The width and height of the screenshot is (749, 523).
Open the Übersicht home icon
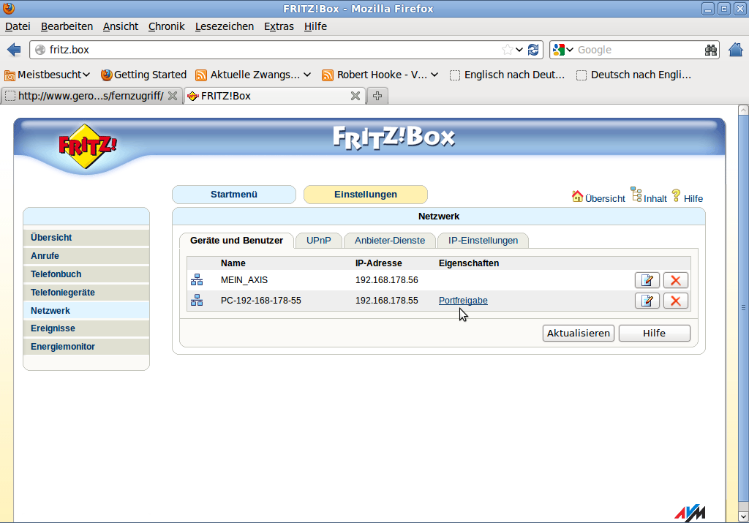577,197
